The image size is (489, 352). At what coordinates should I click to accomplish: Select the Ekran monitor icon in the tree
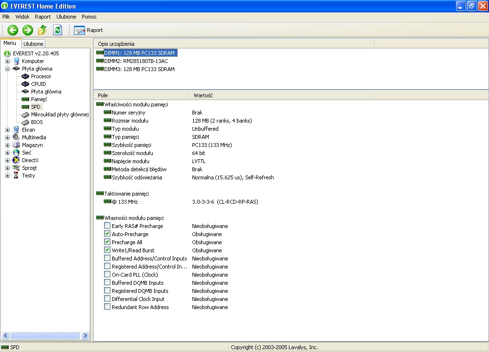(x=16, y=130)
